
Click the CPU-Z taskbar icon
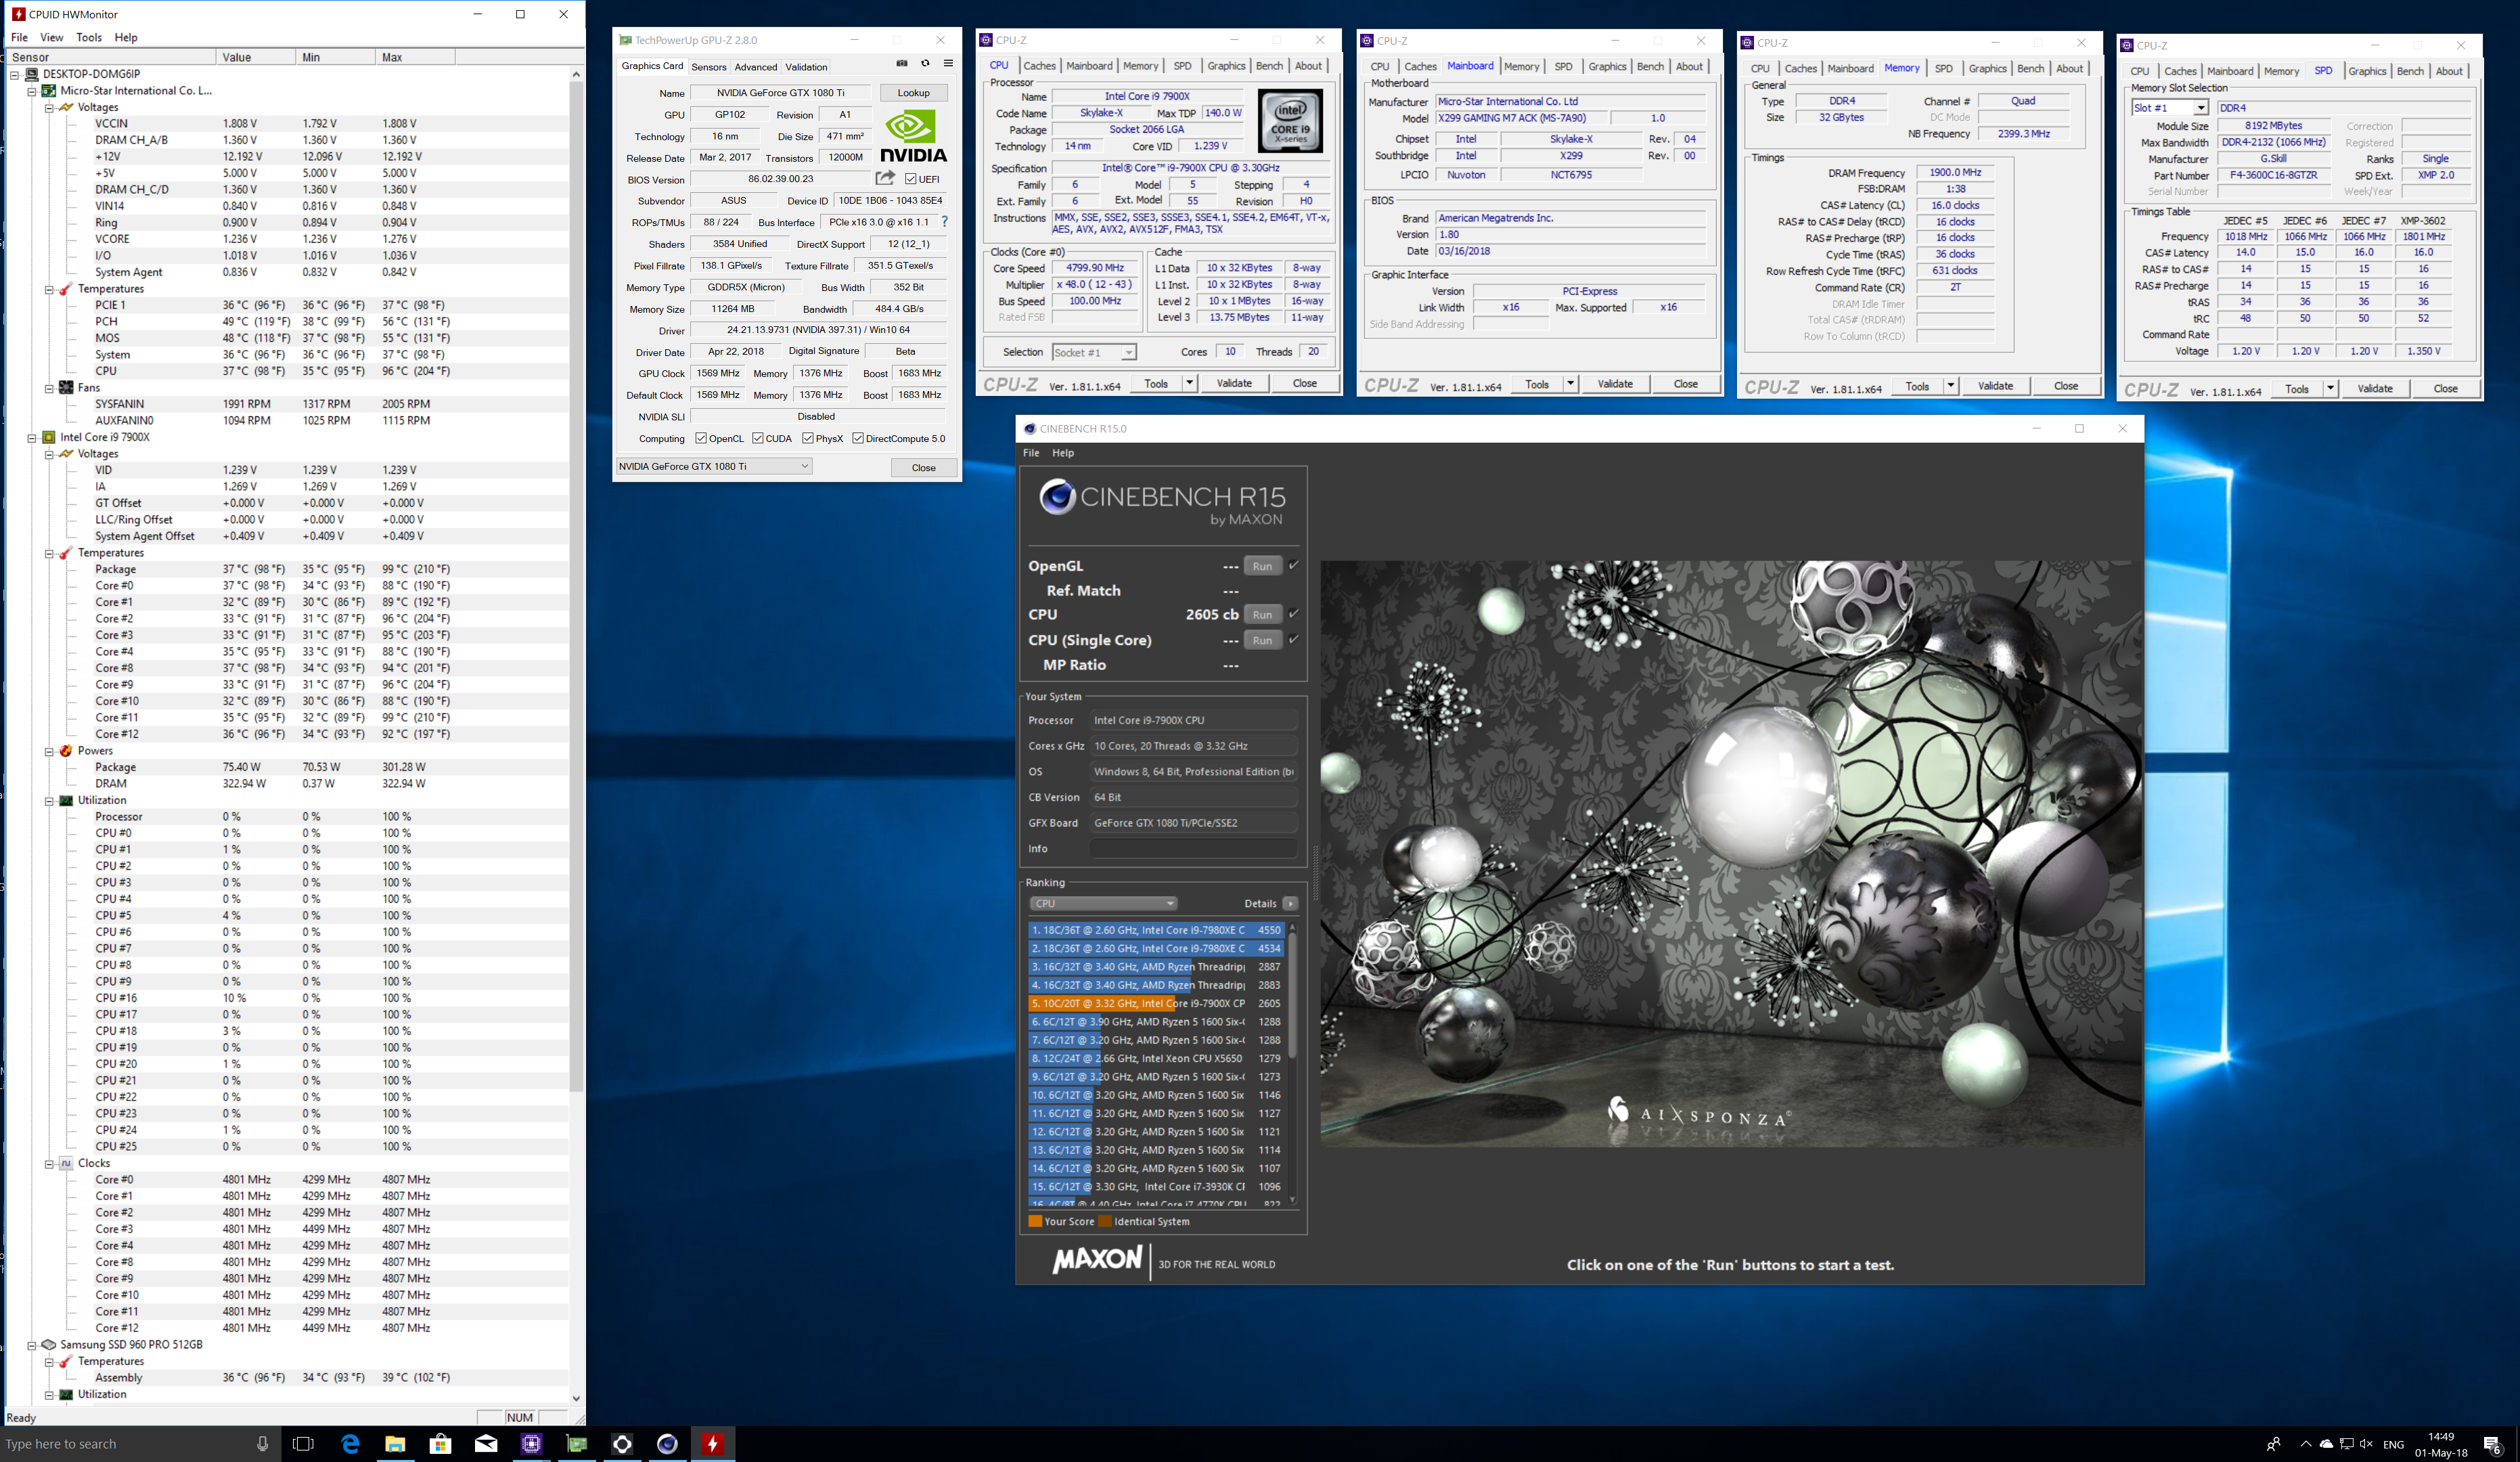[531, 1443]
